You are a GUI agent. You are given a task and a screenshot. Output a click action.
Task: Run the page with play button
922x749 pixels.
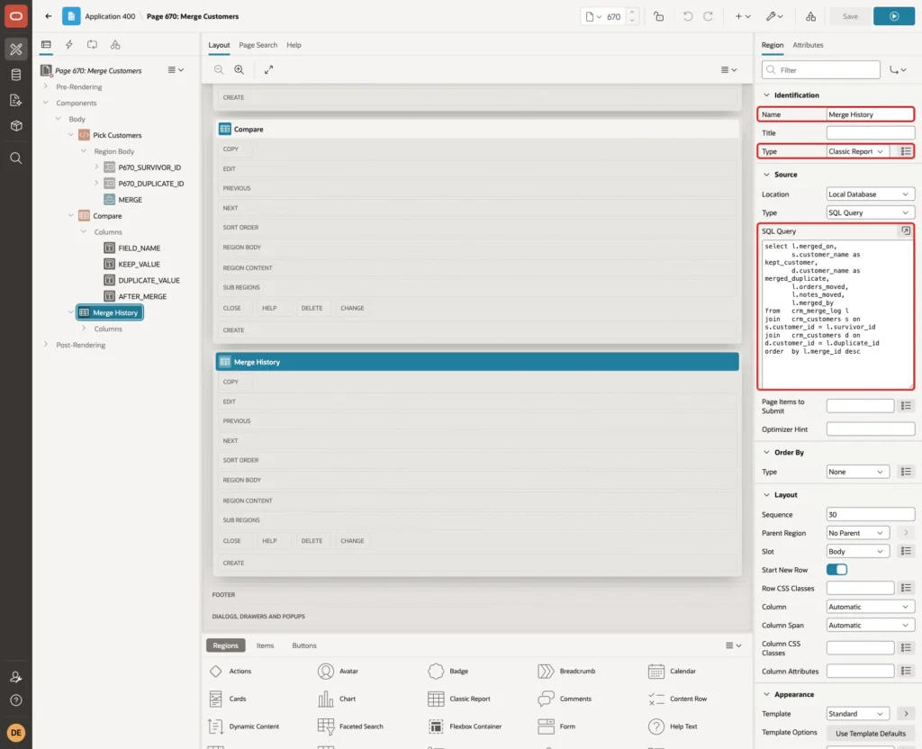pos(894,16)
